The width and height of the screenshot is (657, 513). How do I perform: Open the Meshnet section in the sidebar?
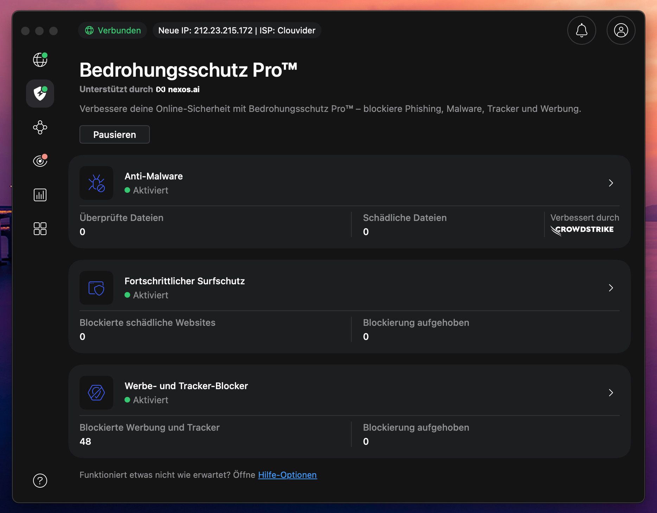(x=40, y=128)
